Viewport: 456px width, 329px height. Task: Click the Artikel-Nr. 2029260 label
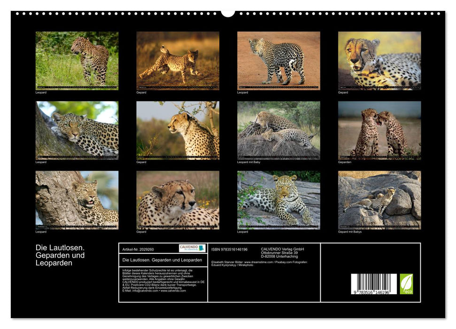tap(138, 249)
